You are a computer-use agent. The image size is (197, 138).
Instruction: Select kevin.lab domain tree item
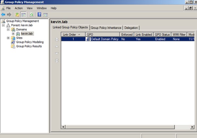pos(27,34)
